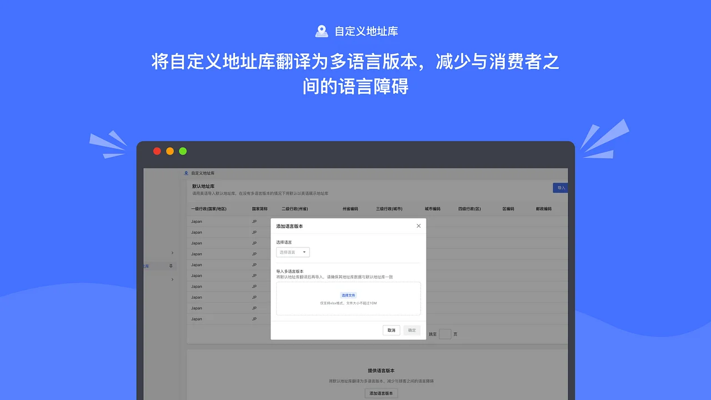Click the green zoom traffic light button

183,151
